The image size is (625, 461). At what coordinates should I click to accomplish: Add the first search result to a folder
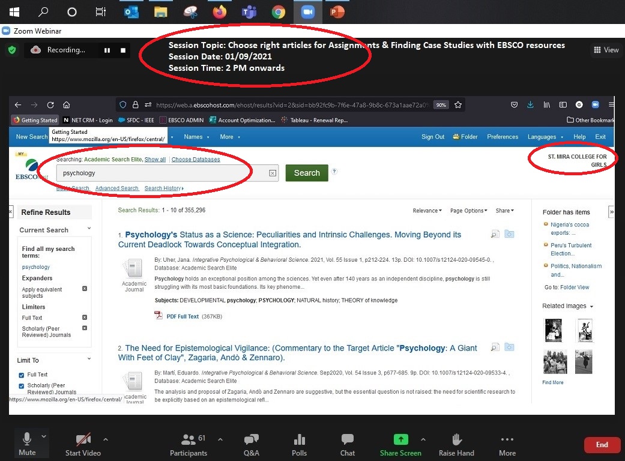(x=509, y=234)
